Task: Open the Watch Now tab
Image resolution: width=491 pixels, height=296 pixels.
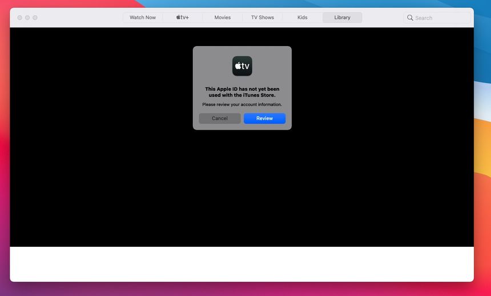Action: 143,18
